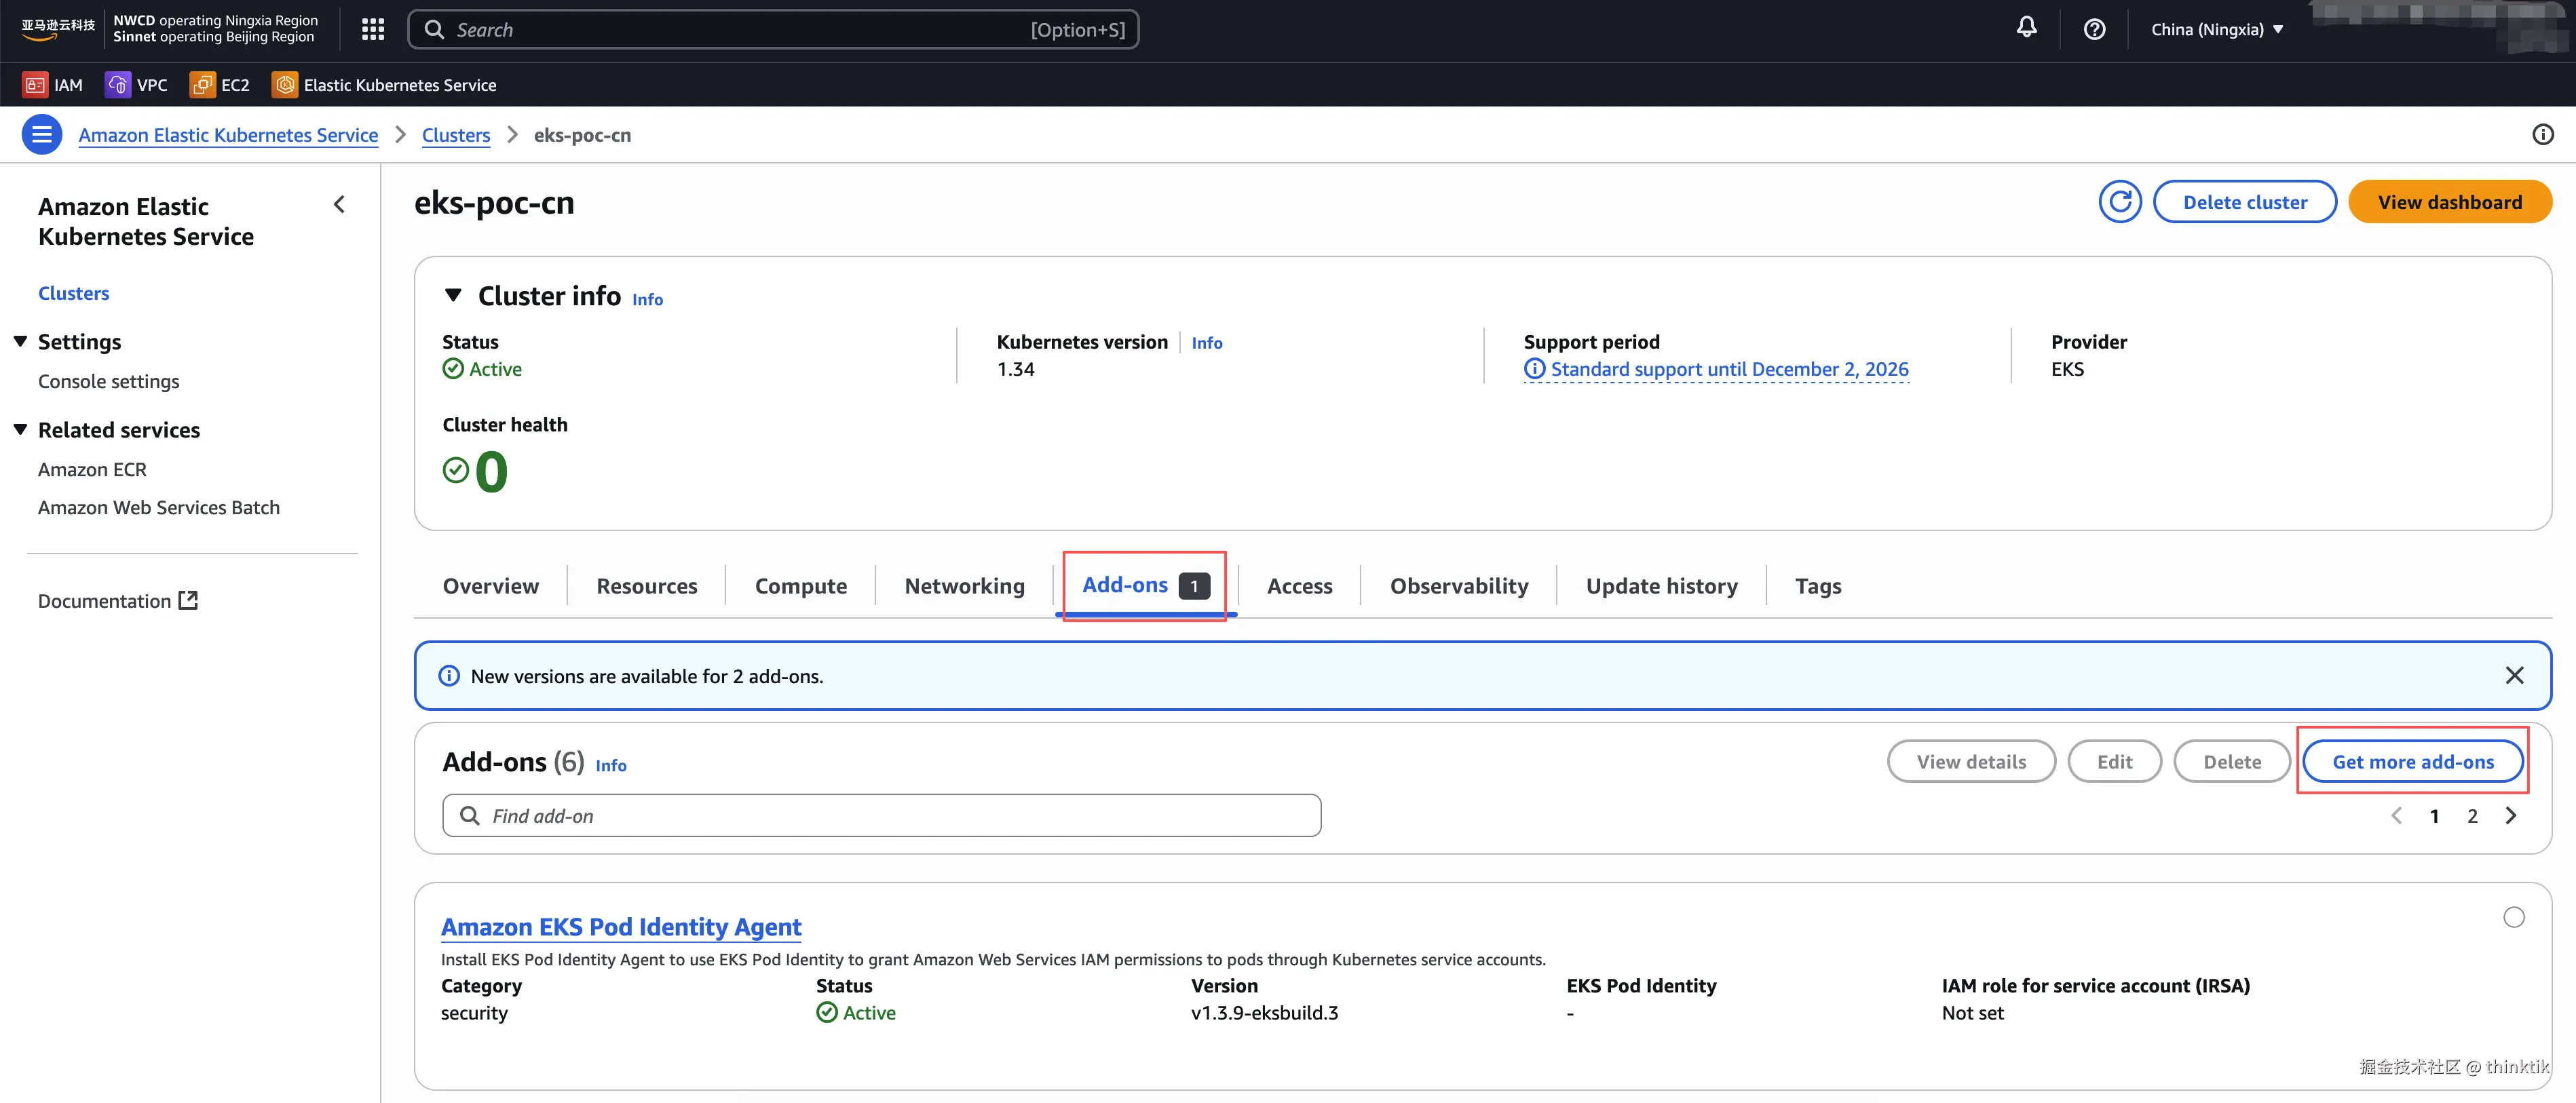
Task: Click the Edit add-on button
Action: coord(2114,762)
